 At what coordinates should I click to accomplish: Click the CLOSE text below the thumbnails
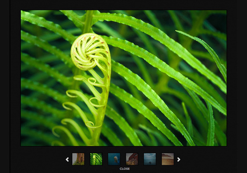(125, 169)
